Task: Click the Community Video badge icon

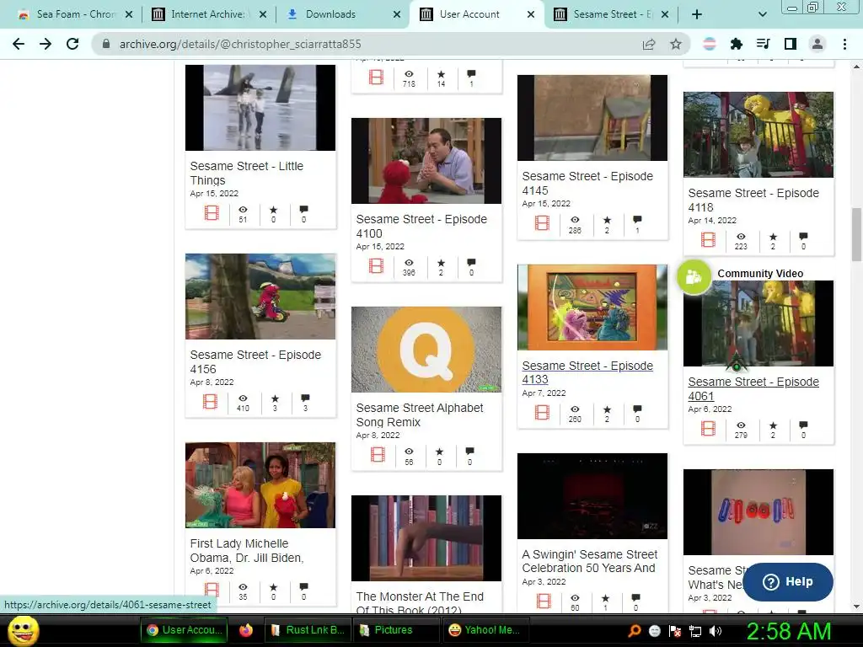Action: click(x=694, y=276)
